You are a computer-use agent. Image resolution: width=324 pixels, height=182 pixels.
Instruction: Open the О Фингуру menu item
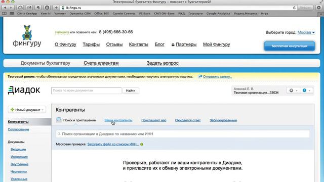(x=65, y=44)
